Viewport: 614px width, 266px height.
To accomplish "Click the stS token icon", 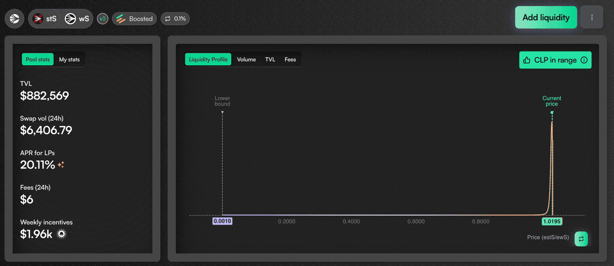I will coord(38,19).
